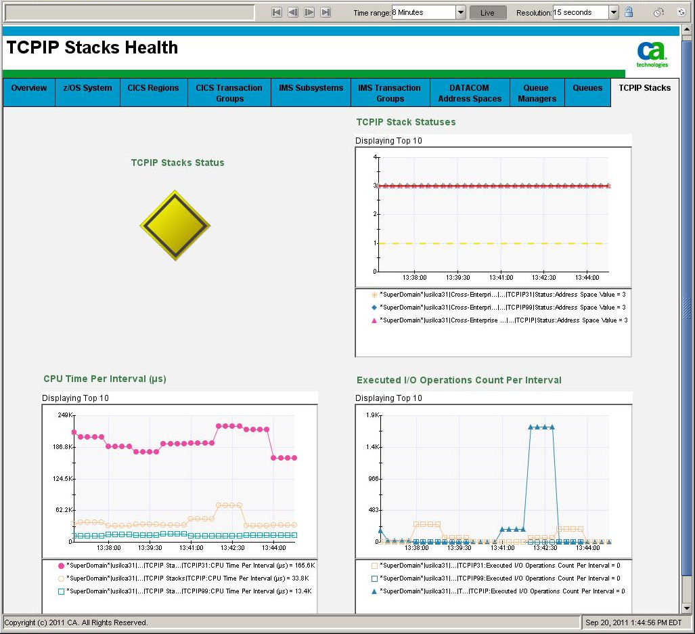695x634 pixels.
Task: Click the yellow dashed threshold line
Action: tap(489, 243)
